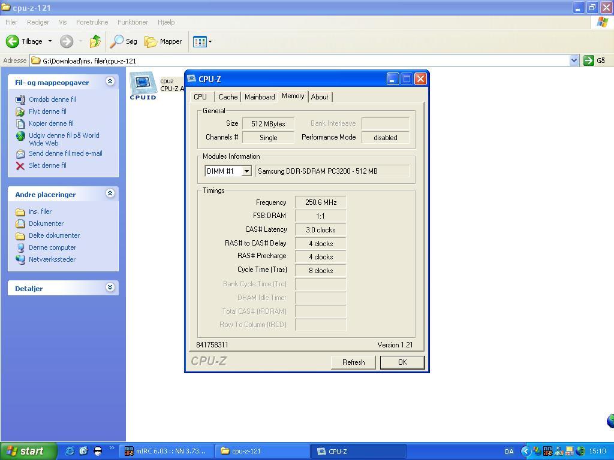
Task: Click the red X delete file icon
Action: point(20,165)
